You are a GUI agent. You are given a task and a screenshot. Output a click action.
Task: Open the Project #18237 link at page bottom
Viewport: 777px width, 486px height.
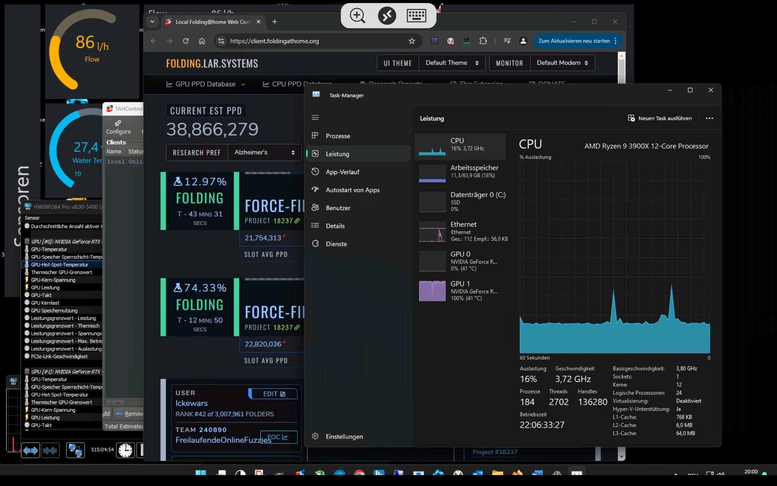[495, 452]
